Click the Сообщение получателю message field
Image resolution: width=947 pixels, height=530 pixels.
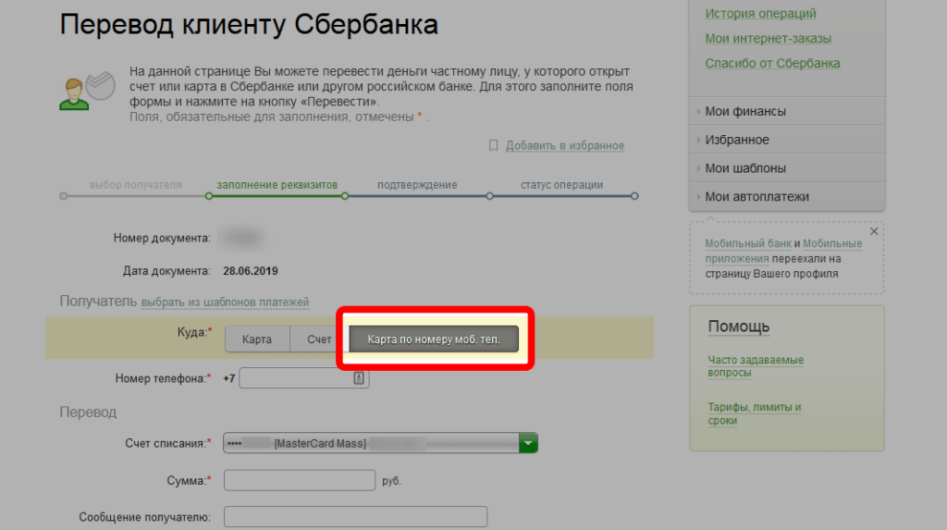click(355, 517)
